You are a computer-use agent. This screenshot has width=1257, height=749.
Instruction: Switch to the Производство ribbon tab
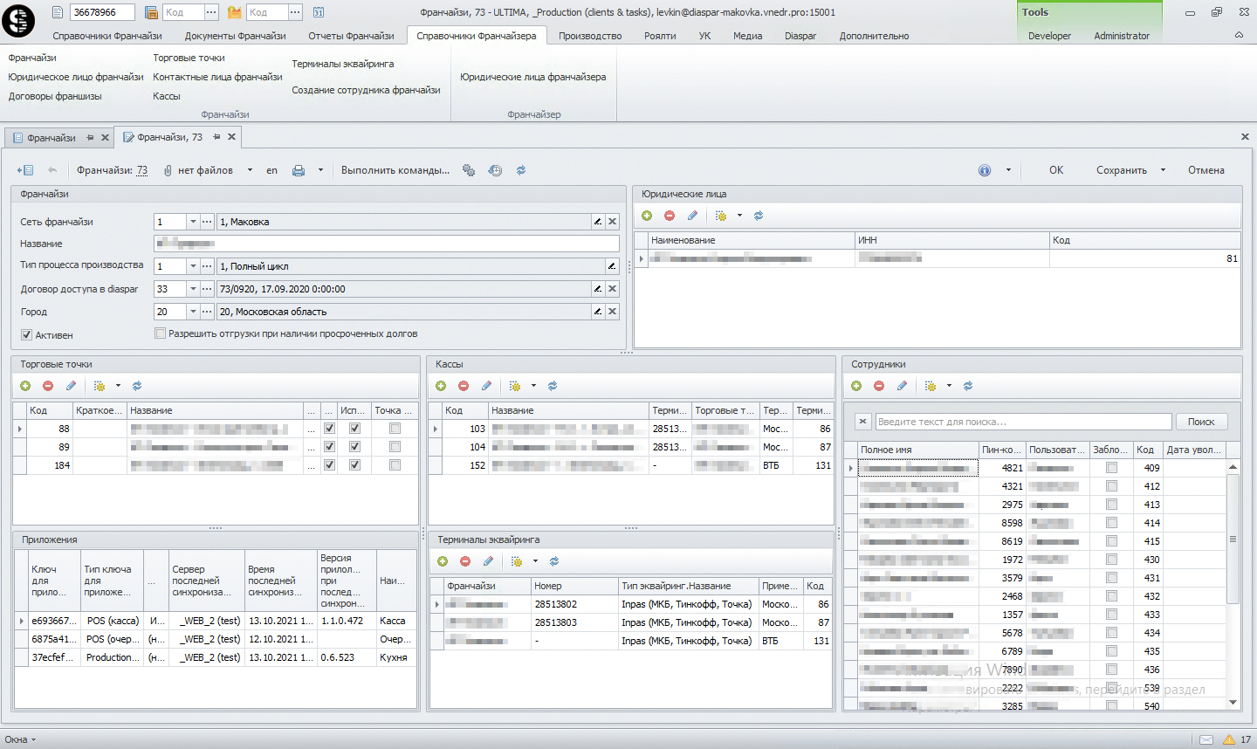(x=590, y=36)
